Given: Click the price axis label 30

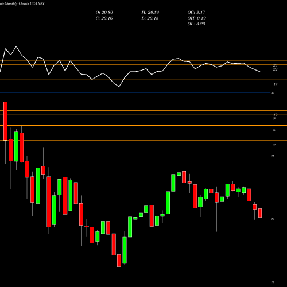Looking at the screenshot, I should [273, 93].
